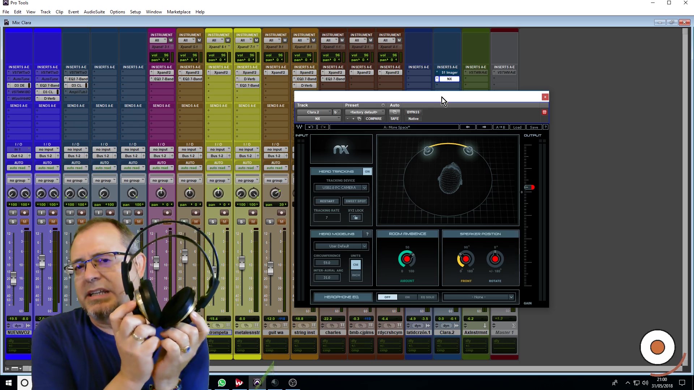The height and width of the screenshot is (390, 694).
Task: Click the Sweet Spot button
Action: click(x=356, y=201)
